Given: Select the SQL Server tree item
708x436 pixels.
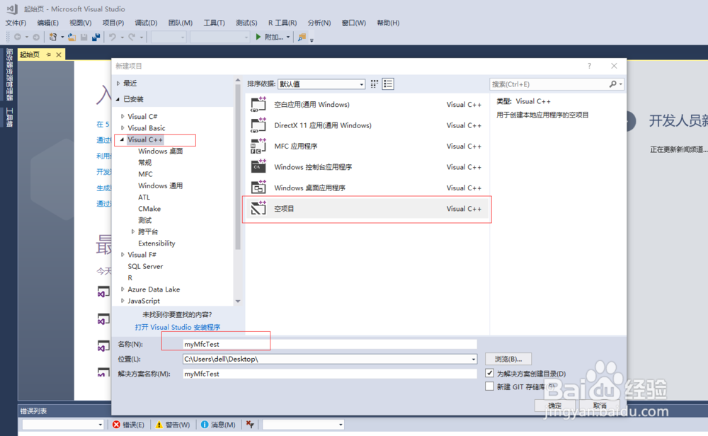Looking at the screenshot, I should click(x=145, y=266).
